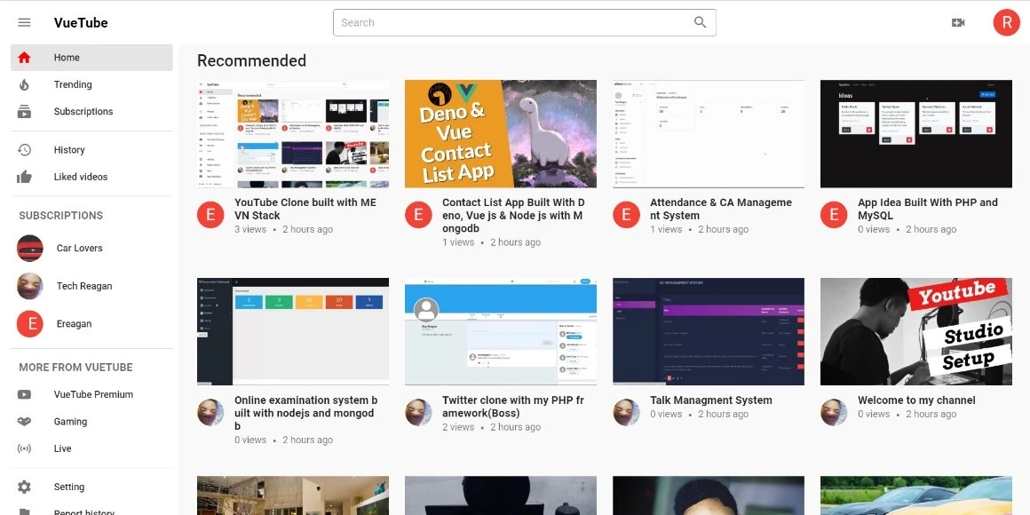Click the Report history flag icon
Image resolution: width=1030 pixels, height=515 pixels.
[24, 511]
